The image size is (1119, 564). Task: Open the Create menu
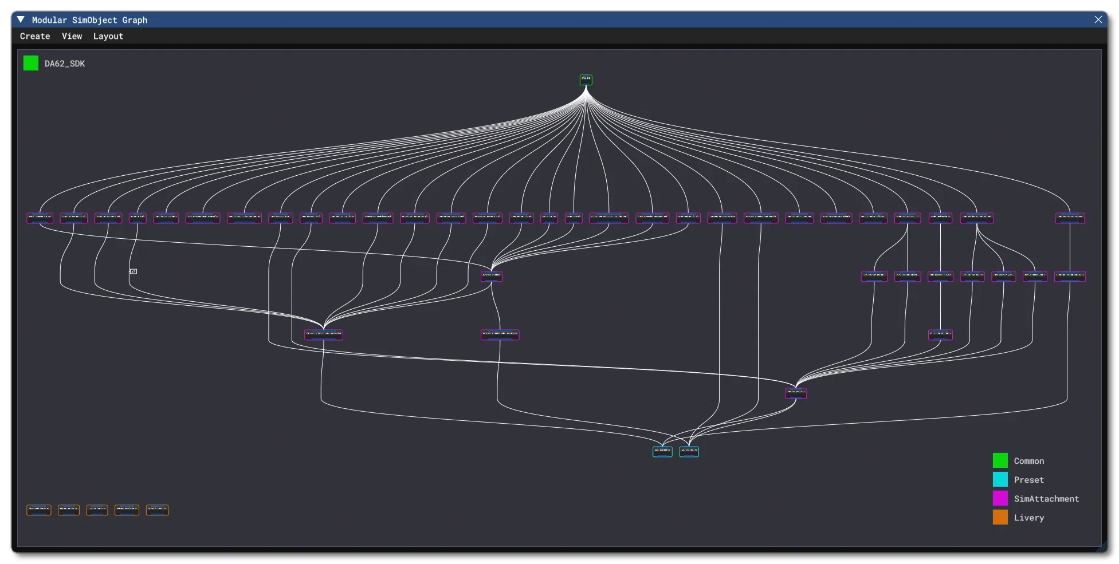(x=35, y=36)
